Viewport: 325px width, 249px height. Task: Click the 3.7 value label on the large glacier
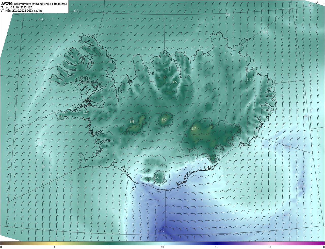(193, 129)
